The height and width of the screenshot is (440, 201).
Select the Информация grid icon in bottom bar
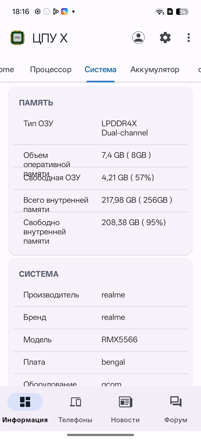25,402
